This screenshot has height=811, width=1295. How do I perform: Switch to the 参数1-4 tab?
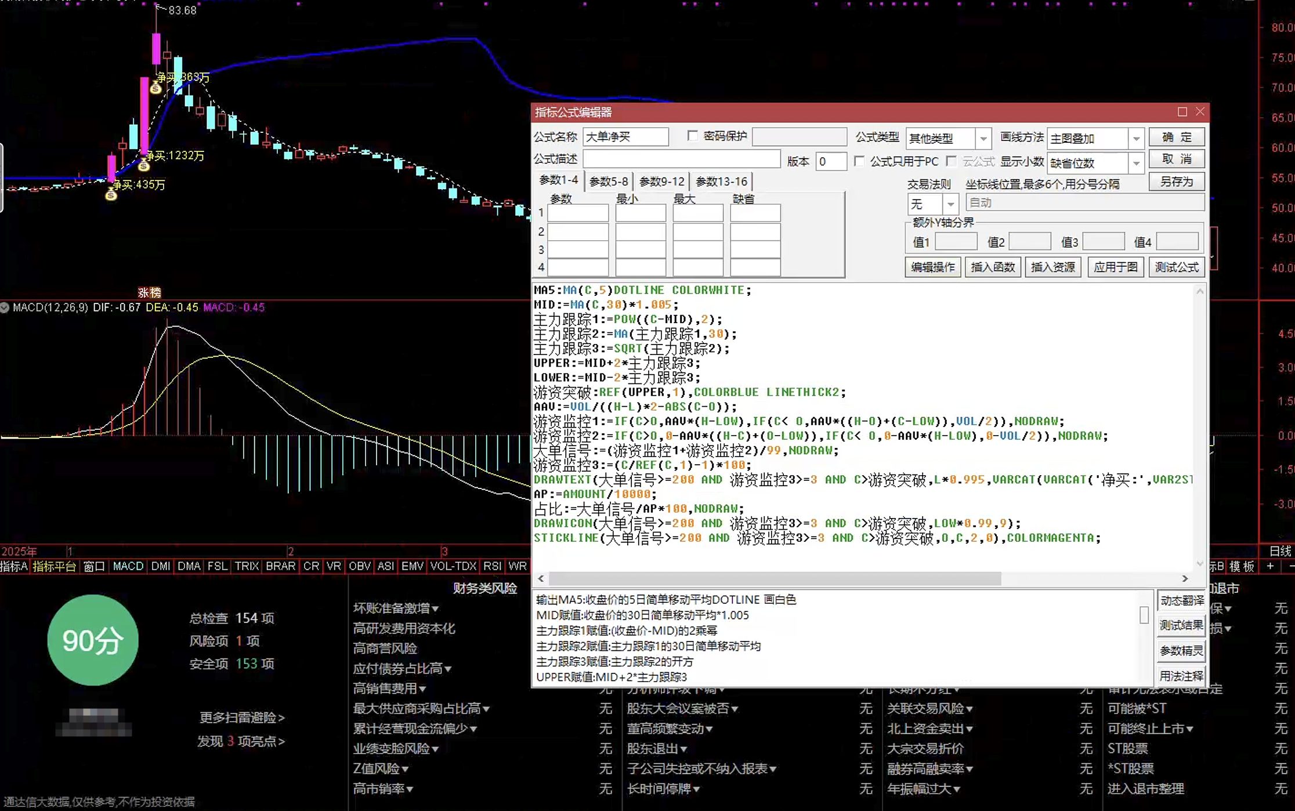pos(559,180)
